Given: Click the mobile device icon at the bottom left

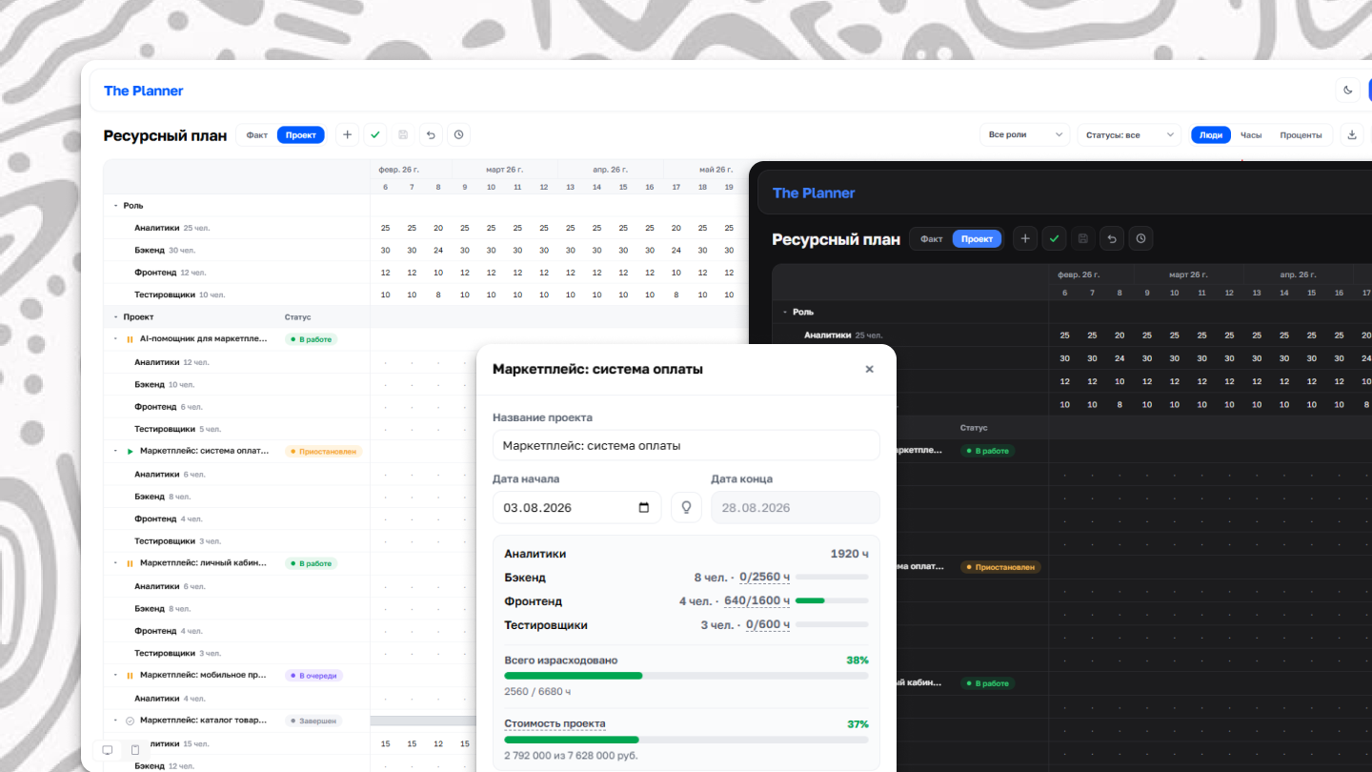Looking at the screenshot, I should [x=134, y=750].
